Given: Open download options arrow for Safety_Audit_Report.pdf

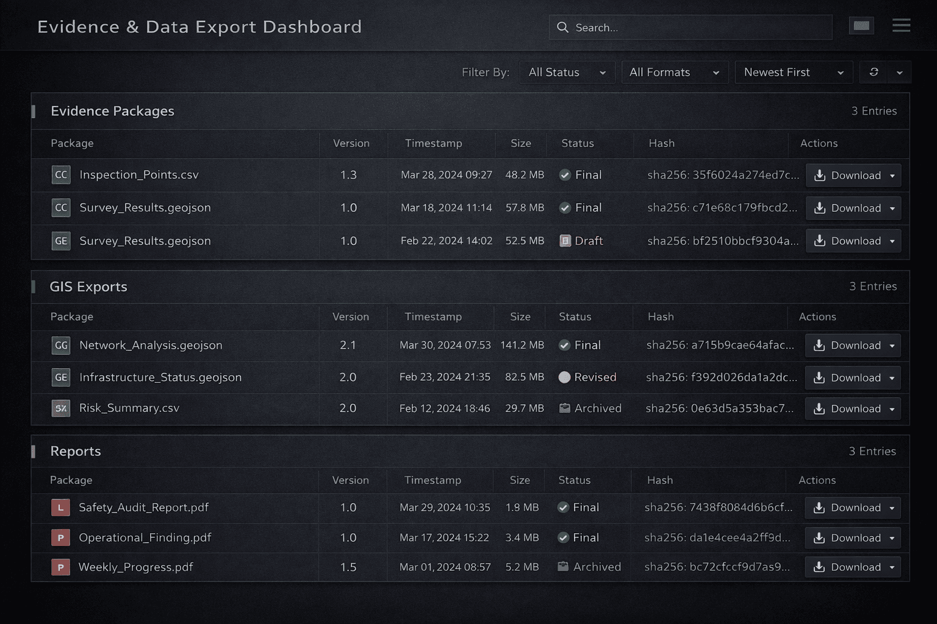Looking at the screenshot, I should (x=892, y=508).
